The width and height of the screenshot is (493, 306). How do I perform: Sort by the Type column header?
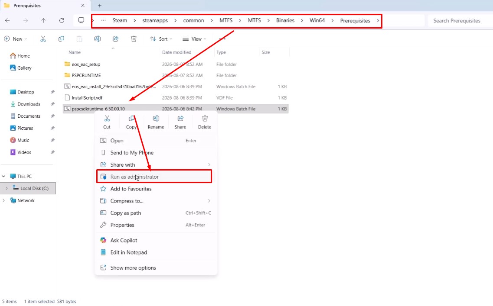tap(221, 52)
